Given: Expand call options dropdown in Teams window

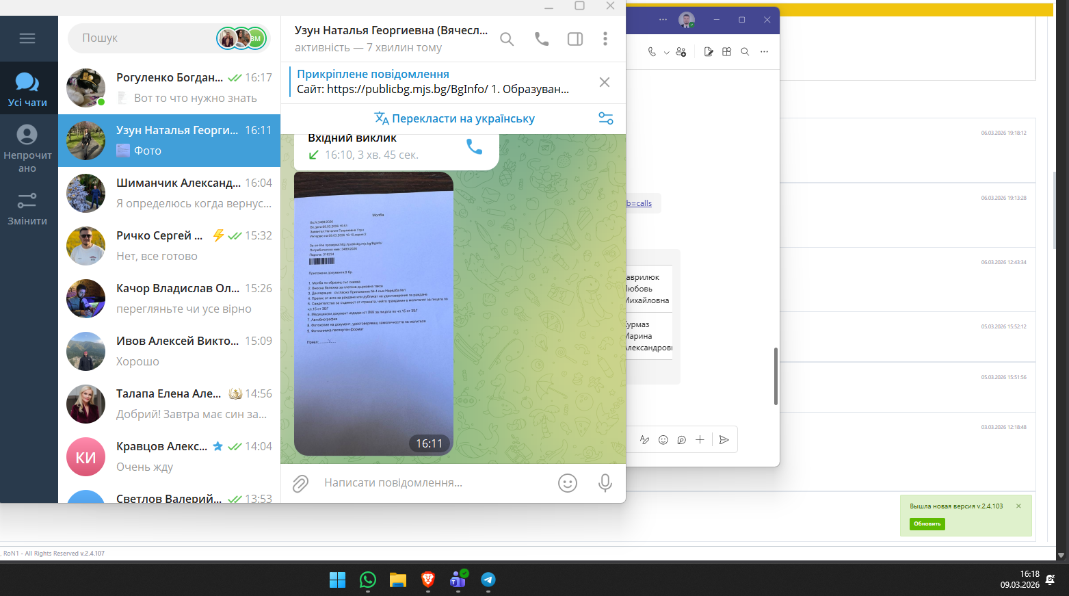Looking at the screenshot, I should point(666,52).
